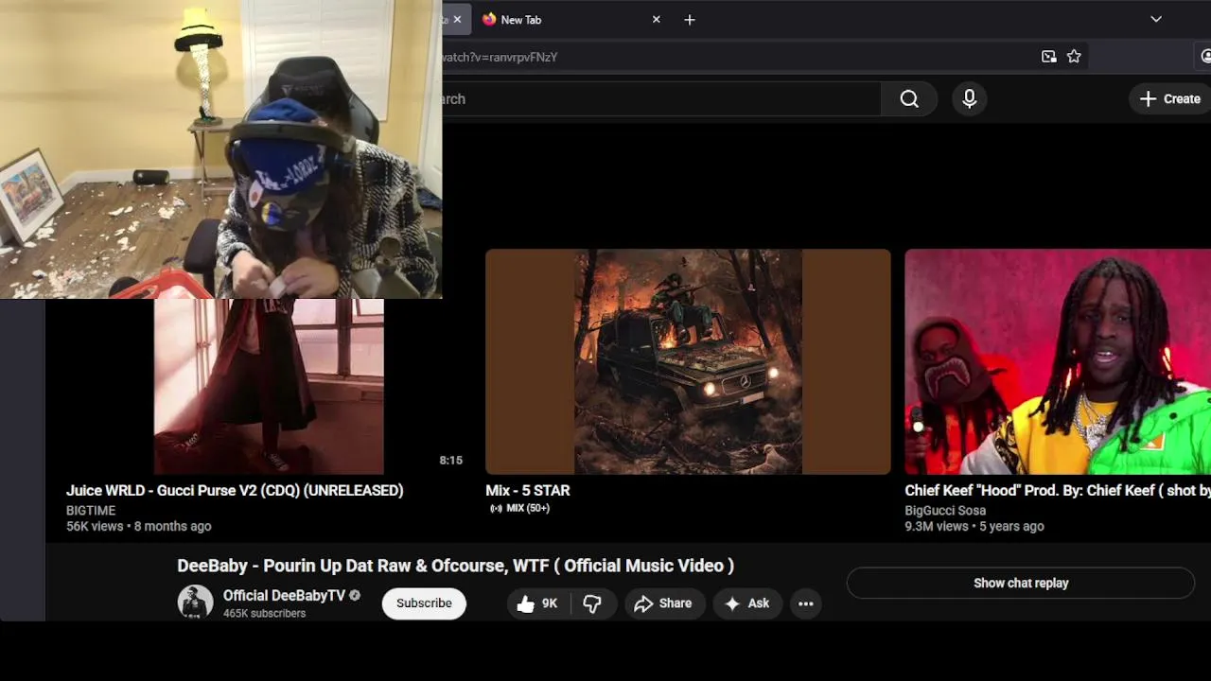Viewport: 1211px width, 681px height.
Task: Open Chief Keef Hood video thumbnail
Action: (x=1058, y=361)
